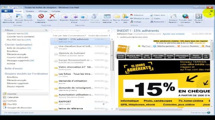Click the search magnifier in the message search
Screen dimensions: 215x120
pos(109,31)
